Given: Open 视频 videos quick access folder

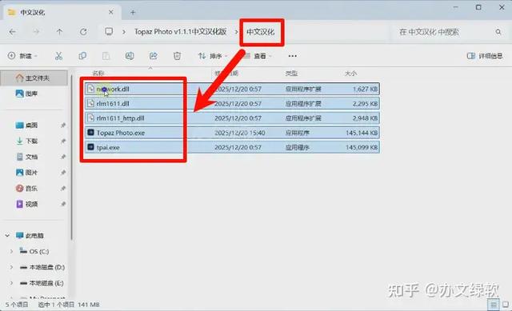Looking at the screenshot, I should pyautogui.click(x=26, y=204).
